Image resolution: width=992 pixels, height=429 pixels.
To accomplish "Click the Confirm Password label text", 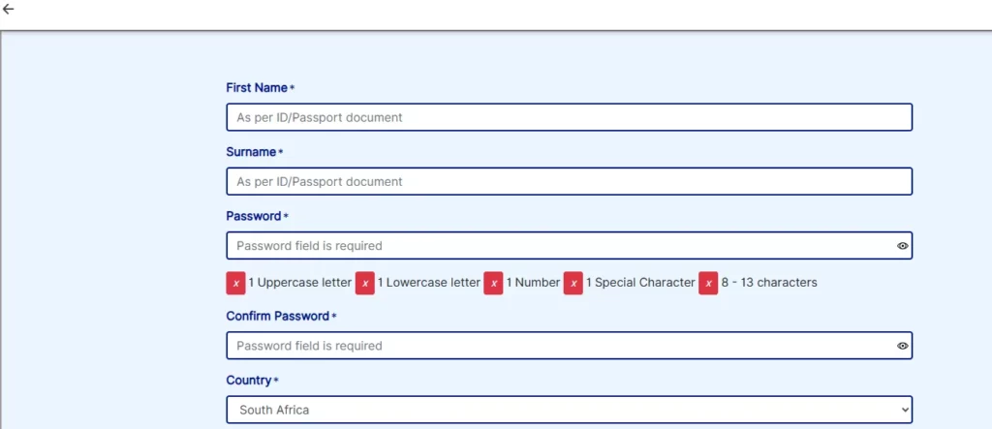I will pos(278,316).
